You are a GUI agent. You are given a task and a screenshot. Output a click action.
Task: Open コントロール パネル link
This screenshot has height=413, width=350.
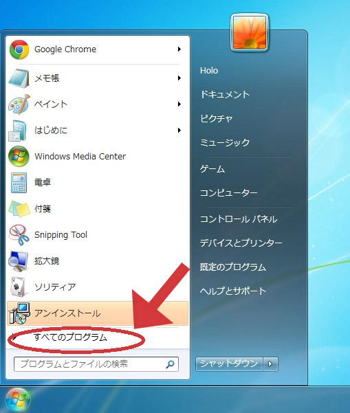pyautogui.click(x=239, y=219)
